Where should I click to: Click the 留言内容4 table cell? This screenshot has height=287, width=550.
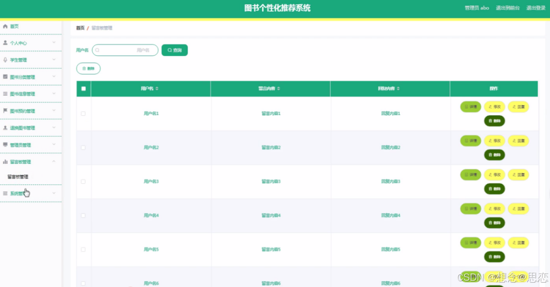(x=271, y=216)
